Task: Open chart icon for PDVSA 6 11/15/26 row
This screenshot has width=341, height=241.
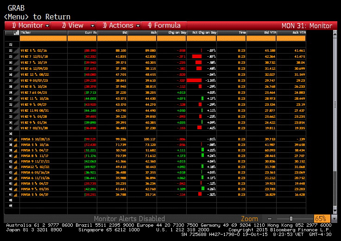Action: click(x=15, y=178)
